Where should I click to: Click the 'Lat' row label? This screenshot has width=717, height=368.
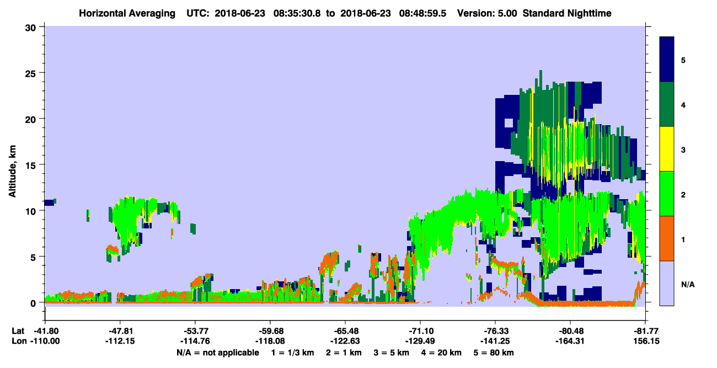tap(18, 331)
